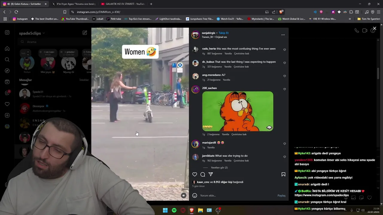Reload the page in browser toolbar
Viewport: 383px width, 215px height.
tap(16, 12)
